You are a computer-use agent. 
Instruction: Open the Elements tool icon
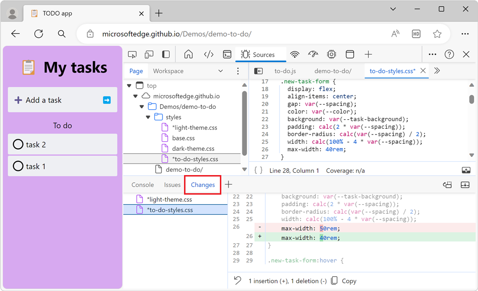point(208,54)
